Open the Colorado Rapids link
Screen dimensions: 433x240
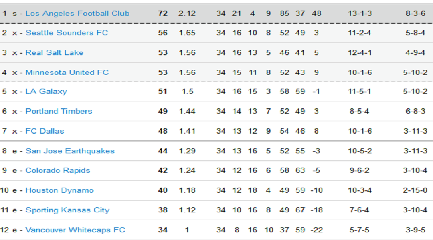[58, 170]
